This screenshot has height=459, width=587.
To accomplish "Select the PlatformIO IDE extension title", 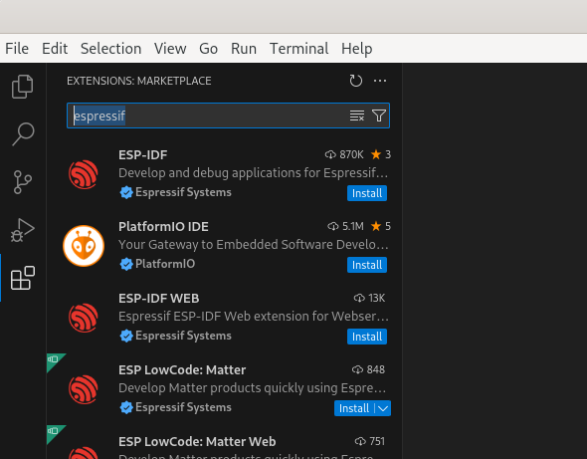I will point(163,227).
